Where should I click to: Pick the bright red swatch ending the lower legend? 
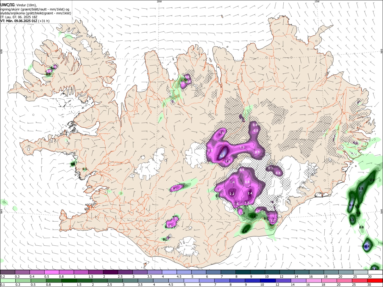pos(375,280)
